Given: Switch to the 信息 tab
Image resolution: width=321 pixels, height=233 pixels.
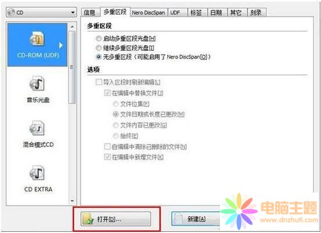Looking at the screenshot, I should click(90, 13).
